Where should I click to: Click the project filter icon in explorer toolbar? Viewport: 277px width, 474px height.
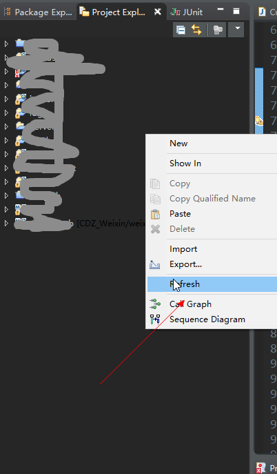click(x=218, y=30)
